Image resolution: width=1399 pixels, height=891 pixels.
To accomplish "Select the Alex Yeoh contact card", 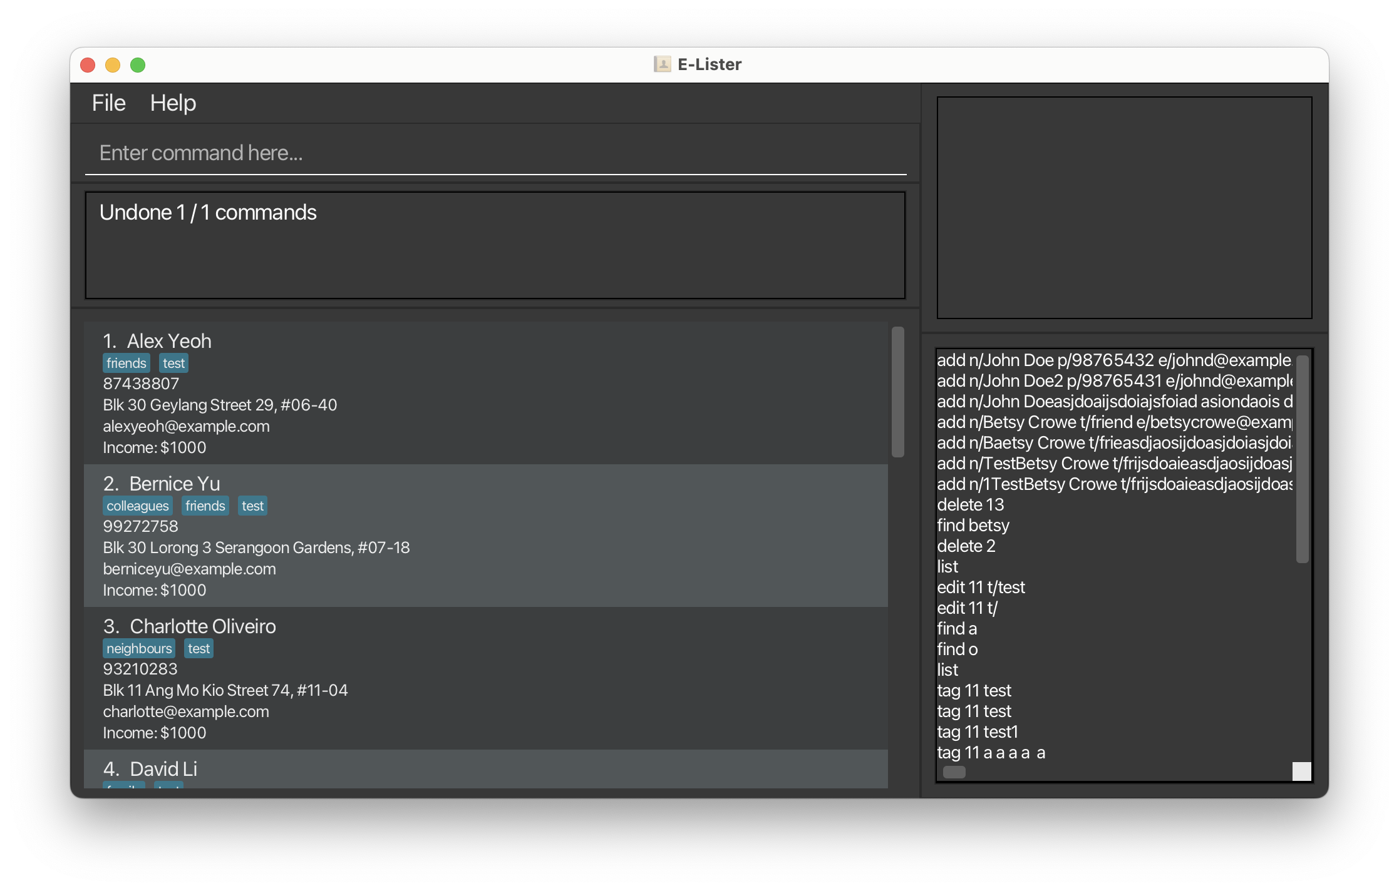I will pos(485,393).
